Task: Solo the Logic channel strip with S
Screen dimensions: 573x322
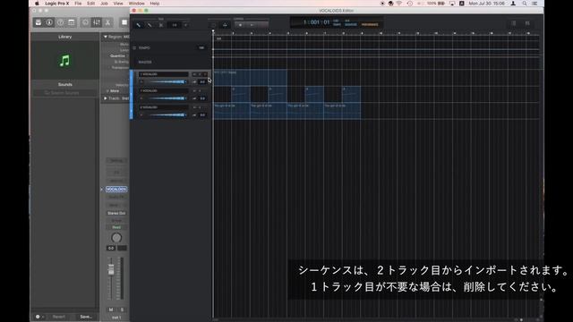Action: 122,309
